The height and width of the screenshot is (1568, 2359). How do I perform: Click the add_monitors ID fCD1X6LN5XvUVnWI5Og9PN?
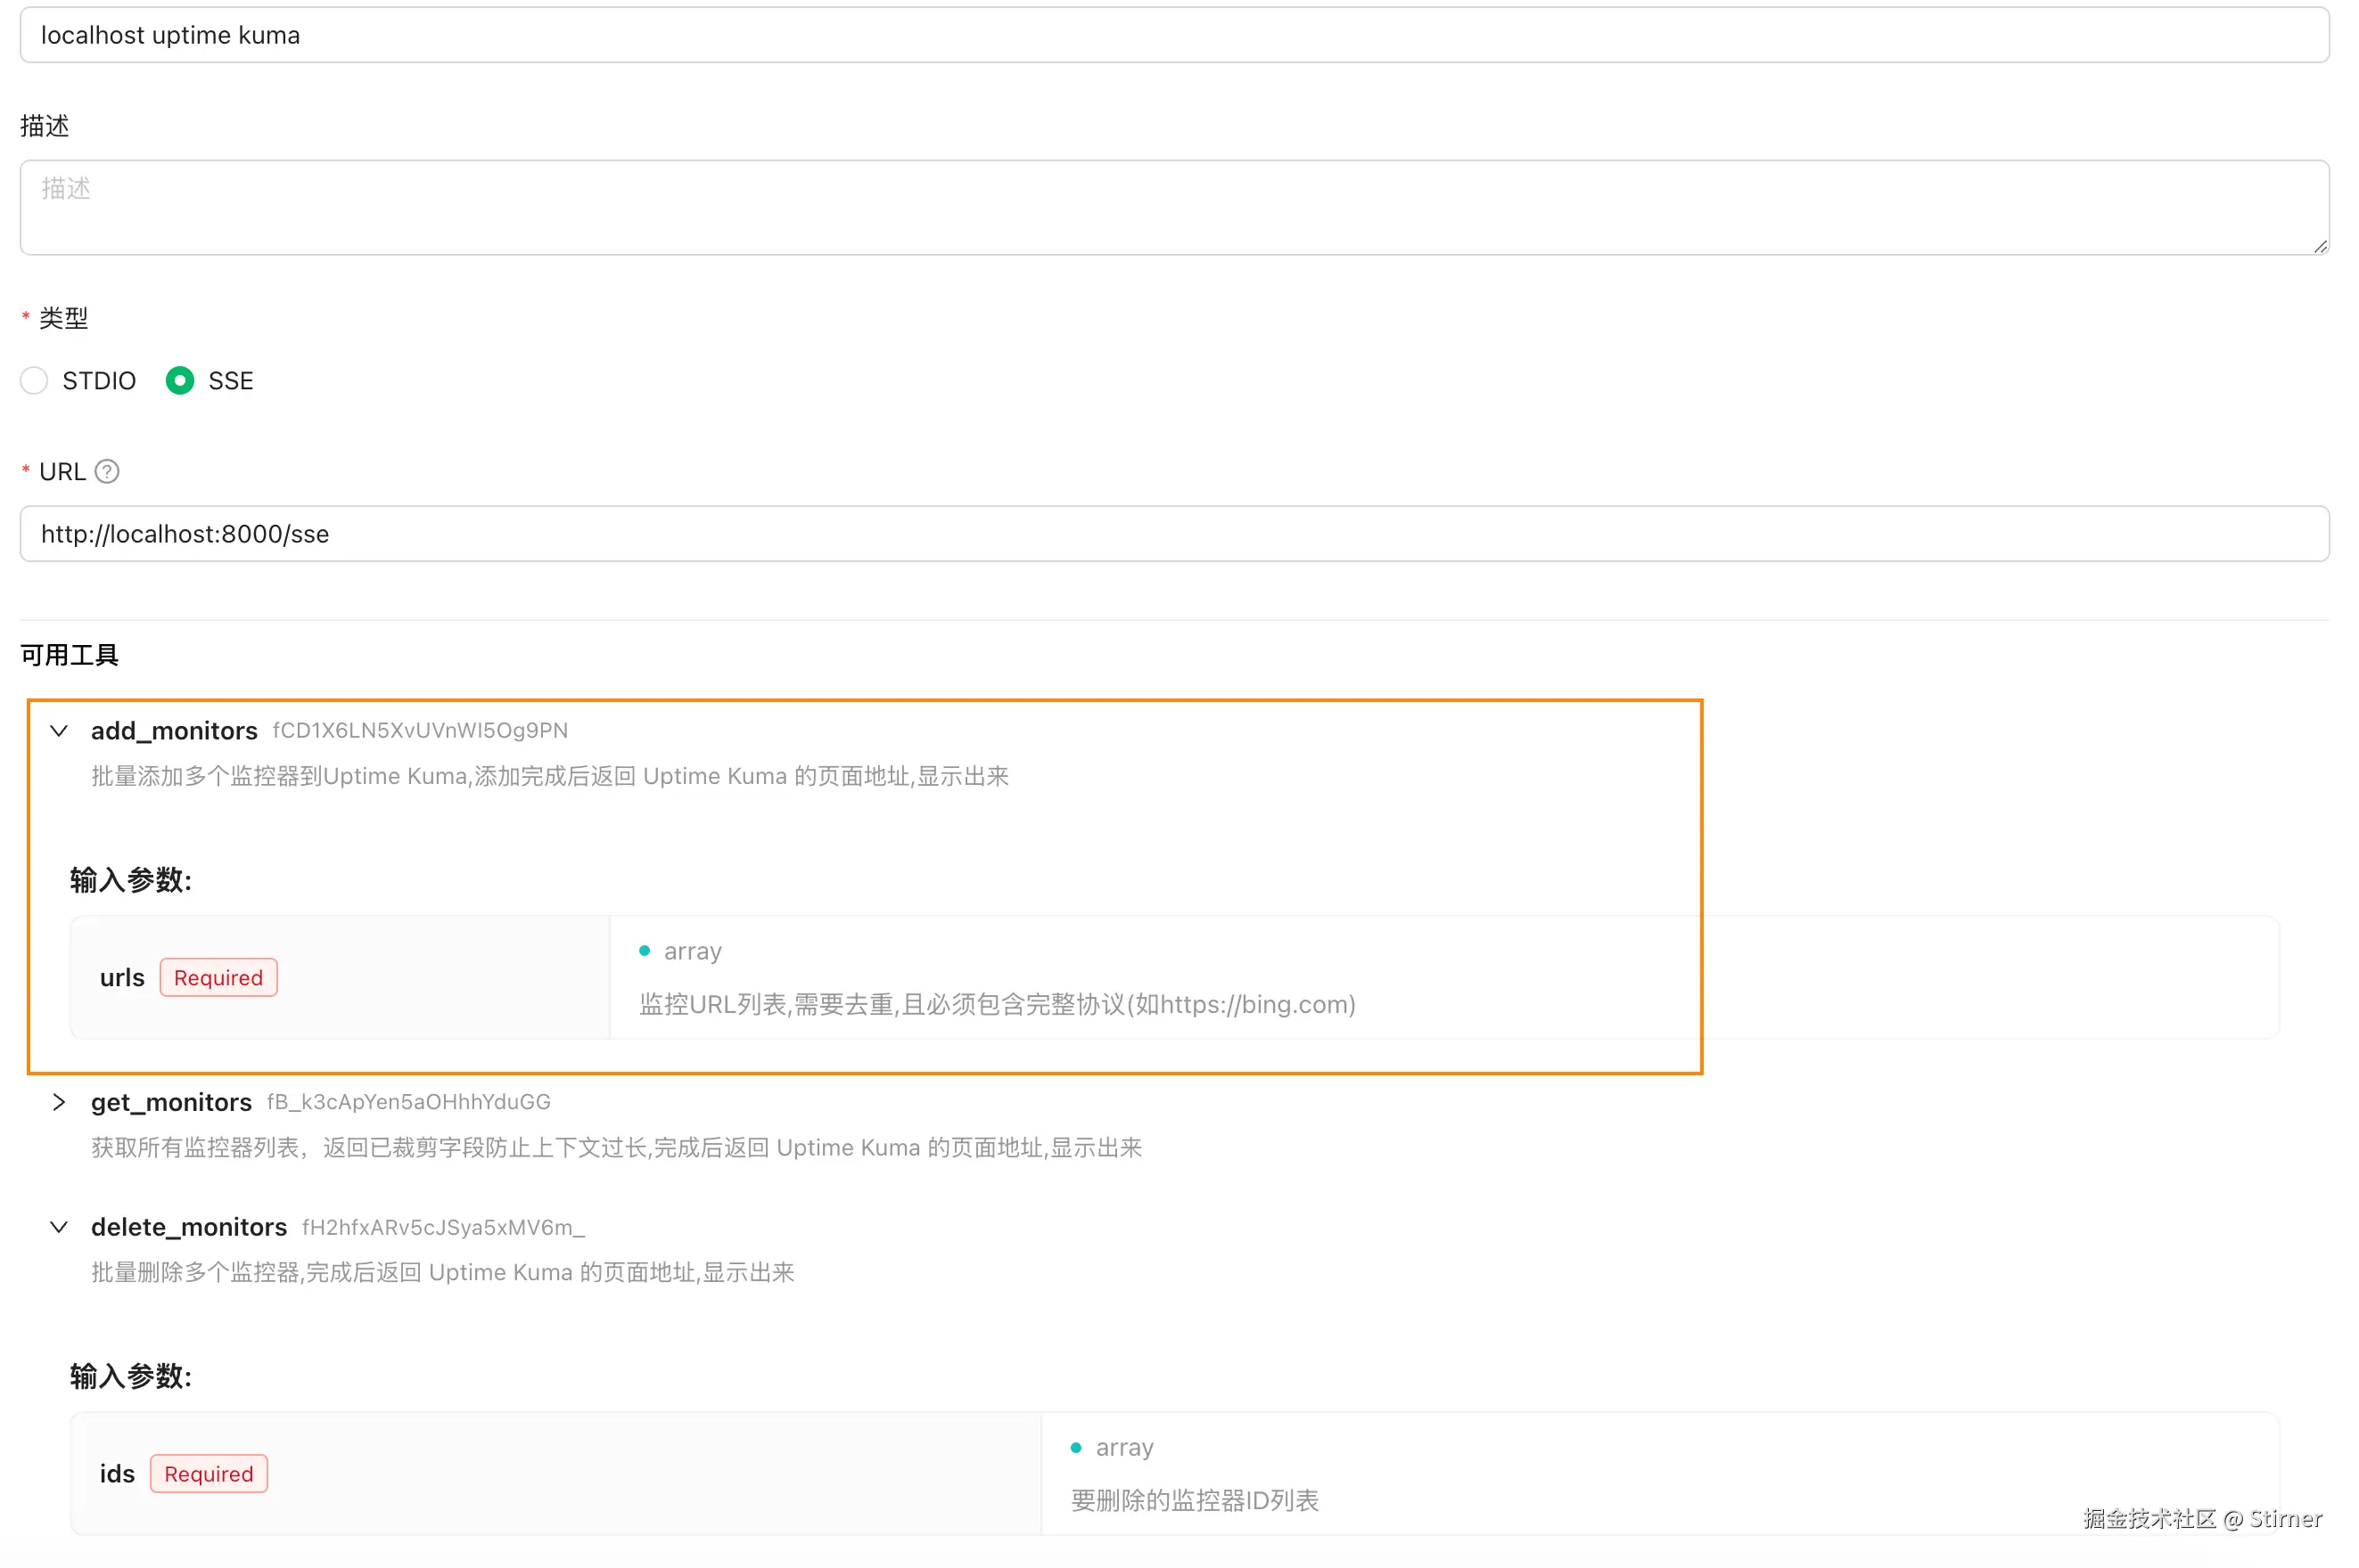[x=419, y=731]
